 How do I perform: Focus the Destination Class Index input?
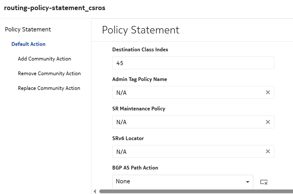[193, 63]
